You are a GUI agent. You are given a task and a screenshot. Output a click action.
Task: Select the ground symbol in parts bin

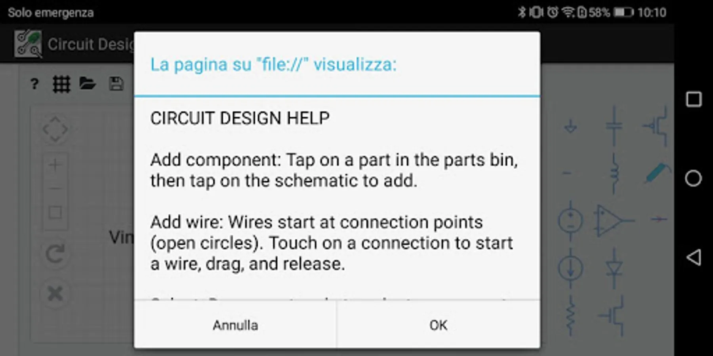(x=570, y=127)
